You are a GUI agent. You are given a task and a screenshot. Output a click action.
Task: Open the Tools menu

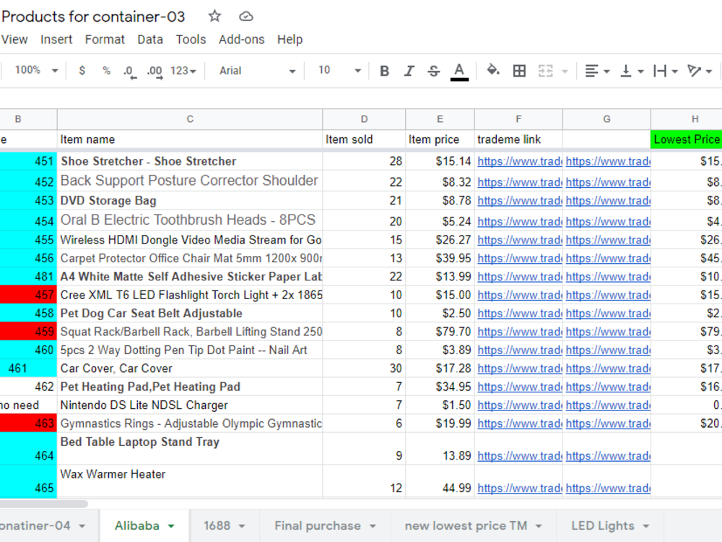click(191, 40)
